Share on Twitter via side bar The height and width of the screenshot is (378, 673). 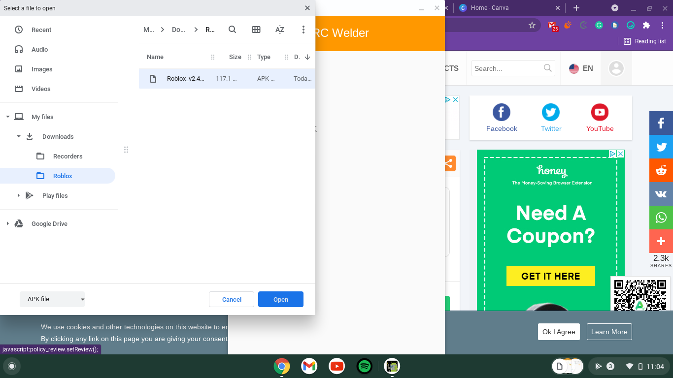click(661, 147)
